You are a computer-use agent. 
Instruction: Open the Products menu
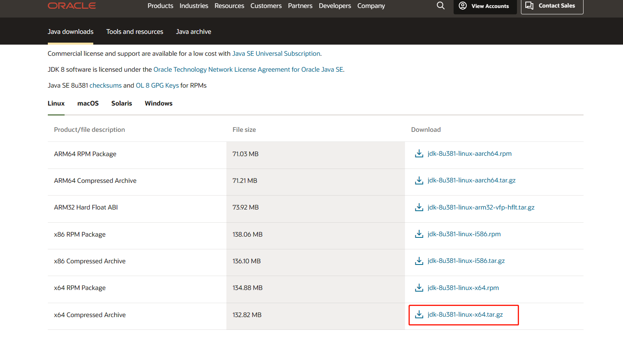pyautogui.click(x=160, y=6)
